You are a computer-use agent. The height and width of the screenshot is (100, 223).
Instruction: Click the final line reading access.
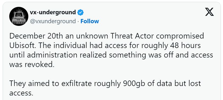click(x=21, y=93)
